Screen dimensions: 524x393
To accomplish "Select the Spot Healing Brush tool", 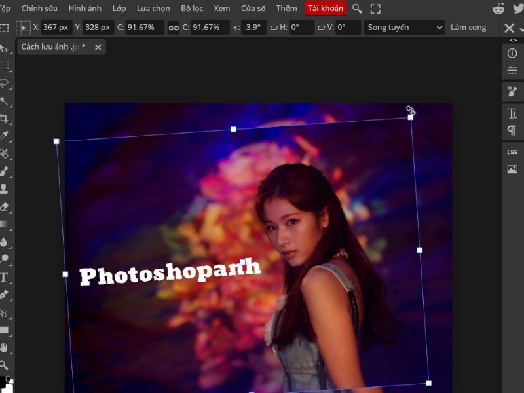I will click(x=4, y=154).
